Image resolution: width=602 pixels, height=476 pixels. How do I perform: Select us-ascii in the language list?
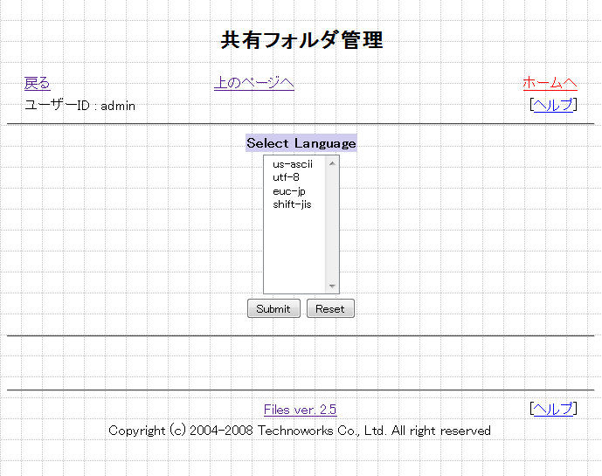(x=292, y=164)
